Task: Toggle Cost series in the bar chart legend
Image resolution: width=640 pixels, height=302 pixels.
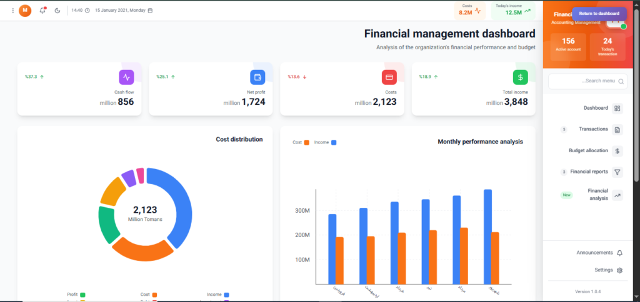Action: (301, 142)
